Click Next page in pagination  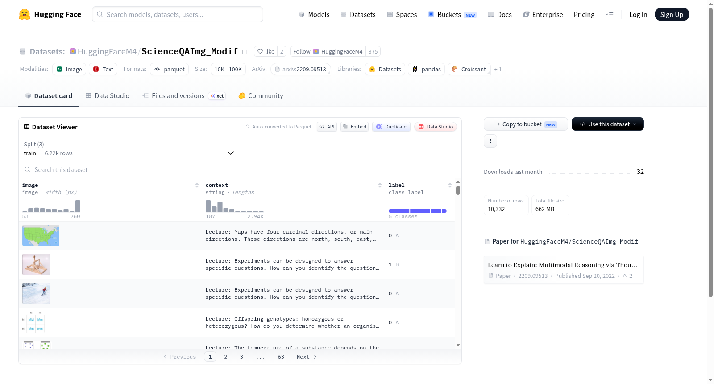pyautogui.click(x=307, y=357)
